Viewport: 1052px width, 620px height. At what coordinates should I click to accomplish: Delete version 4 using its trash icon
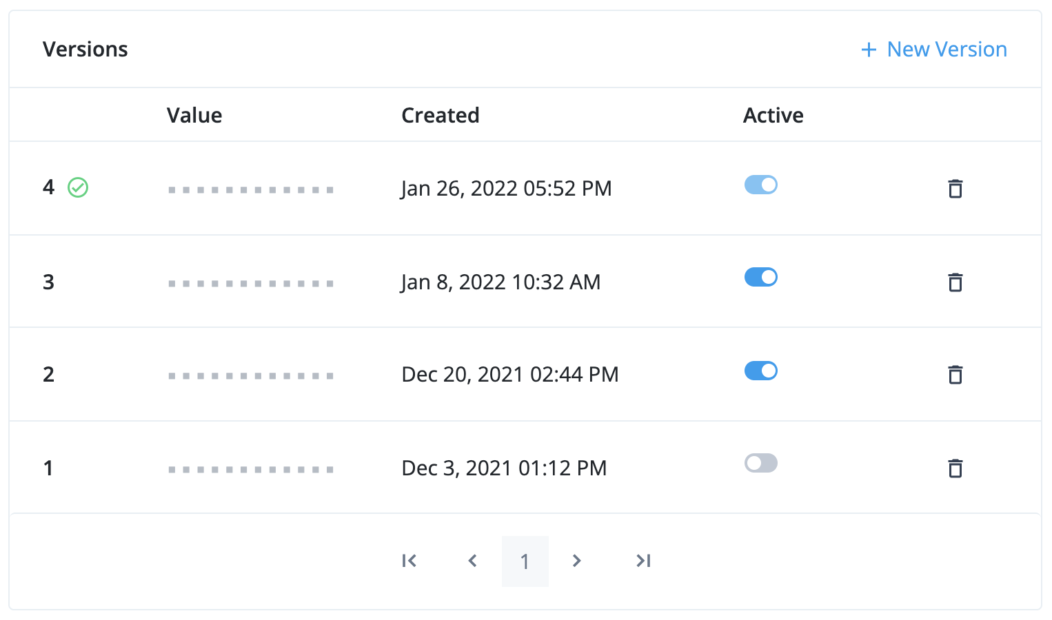coord(955,189)
